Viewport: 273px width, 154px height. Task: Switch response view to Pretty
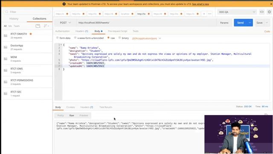tap(61, 115)
